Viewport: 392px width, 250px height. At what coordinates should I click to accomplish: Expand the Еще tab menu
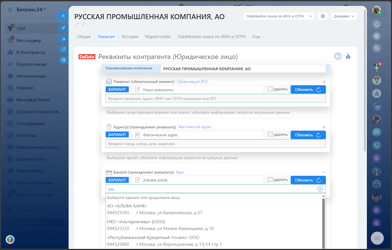pos(258,37)
